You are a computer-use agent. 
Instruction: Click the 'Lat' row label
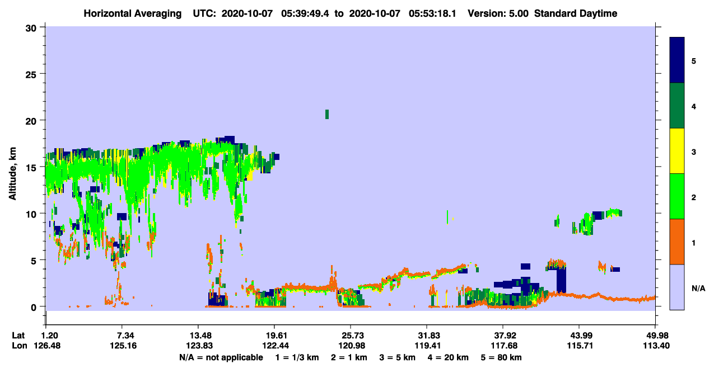click(18, 336)
